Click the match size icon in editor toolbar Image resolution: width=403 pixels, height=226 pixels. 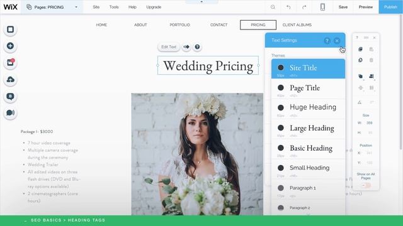pyautogui.click(x=372, y=88)
